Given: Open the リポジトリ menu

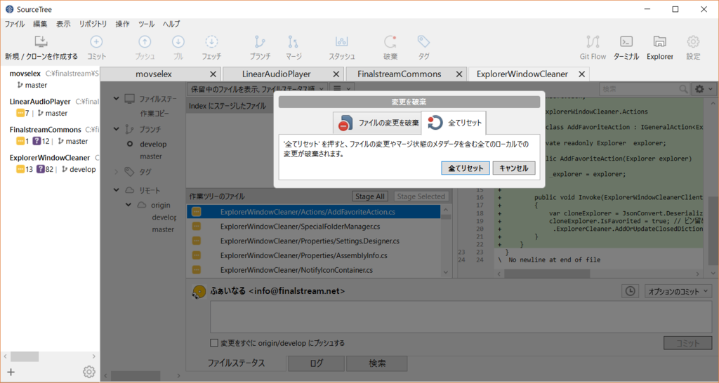Looking at the screenshot, I should pos(93,24).
